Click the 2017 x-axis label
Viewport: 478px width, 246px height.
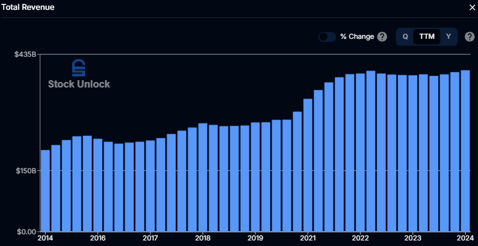click(150, 238)
